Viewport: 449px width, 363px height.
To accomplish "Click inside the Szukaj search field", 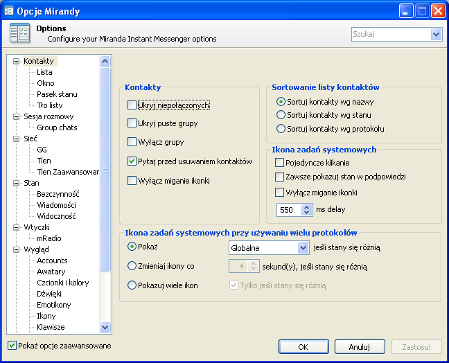I will (391, 35).
